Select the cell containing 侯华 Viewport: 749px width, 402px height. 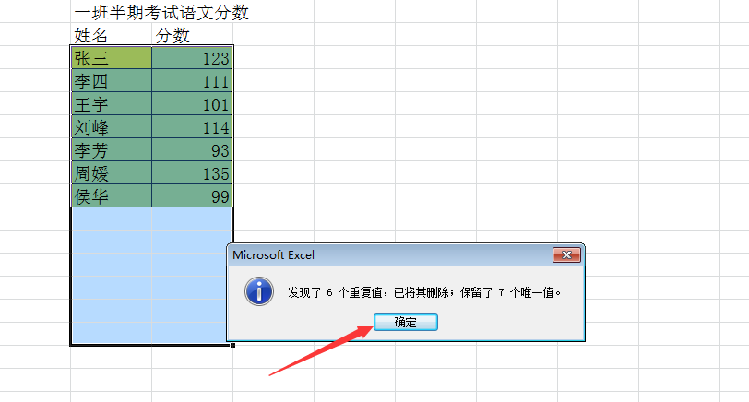112,195
